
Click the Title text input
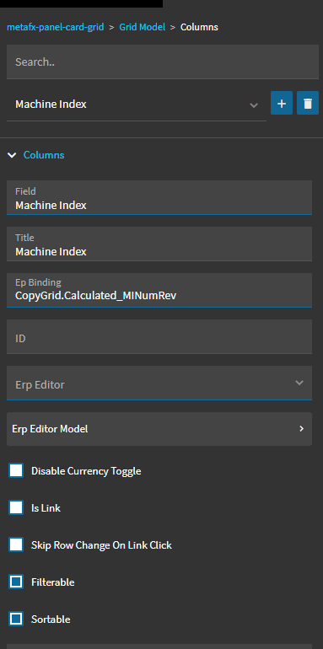[159, 244]
